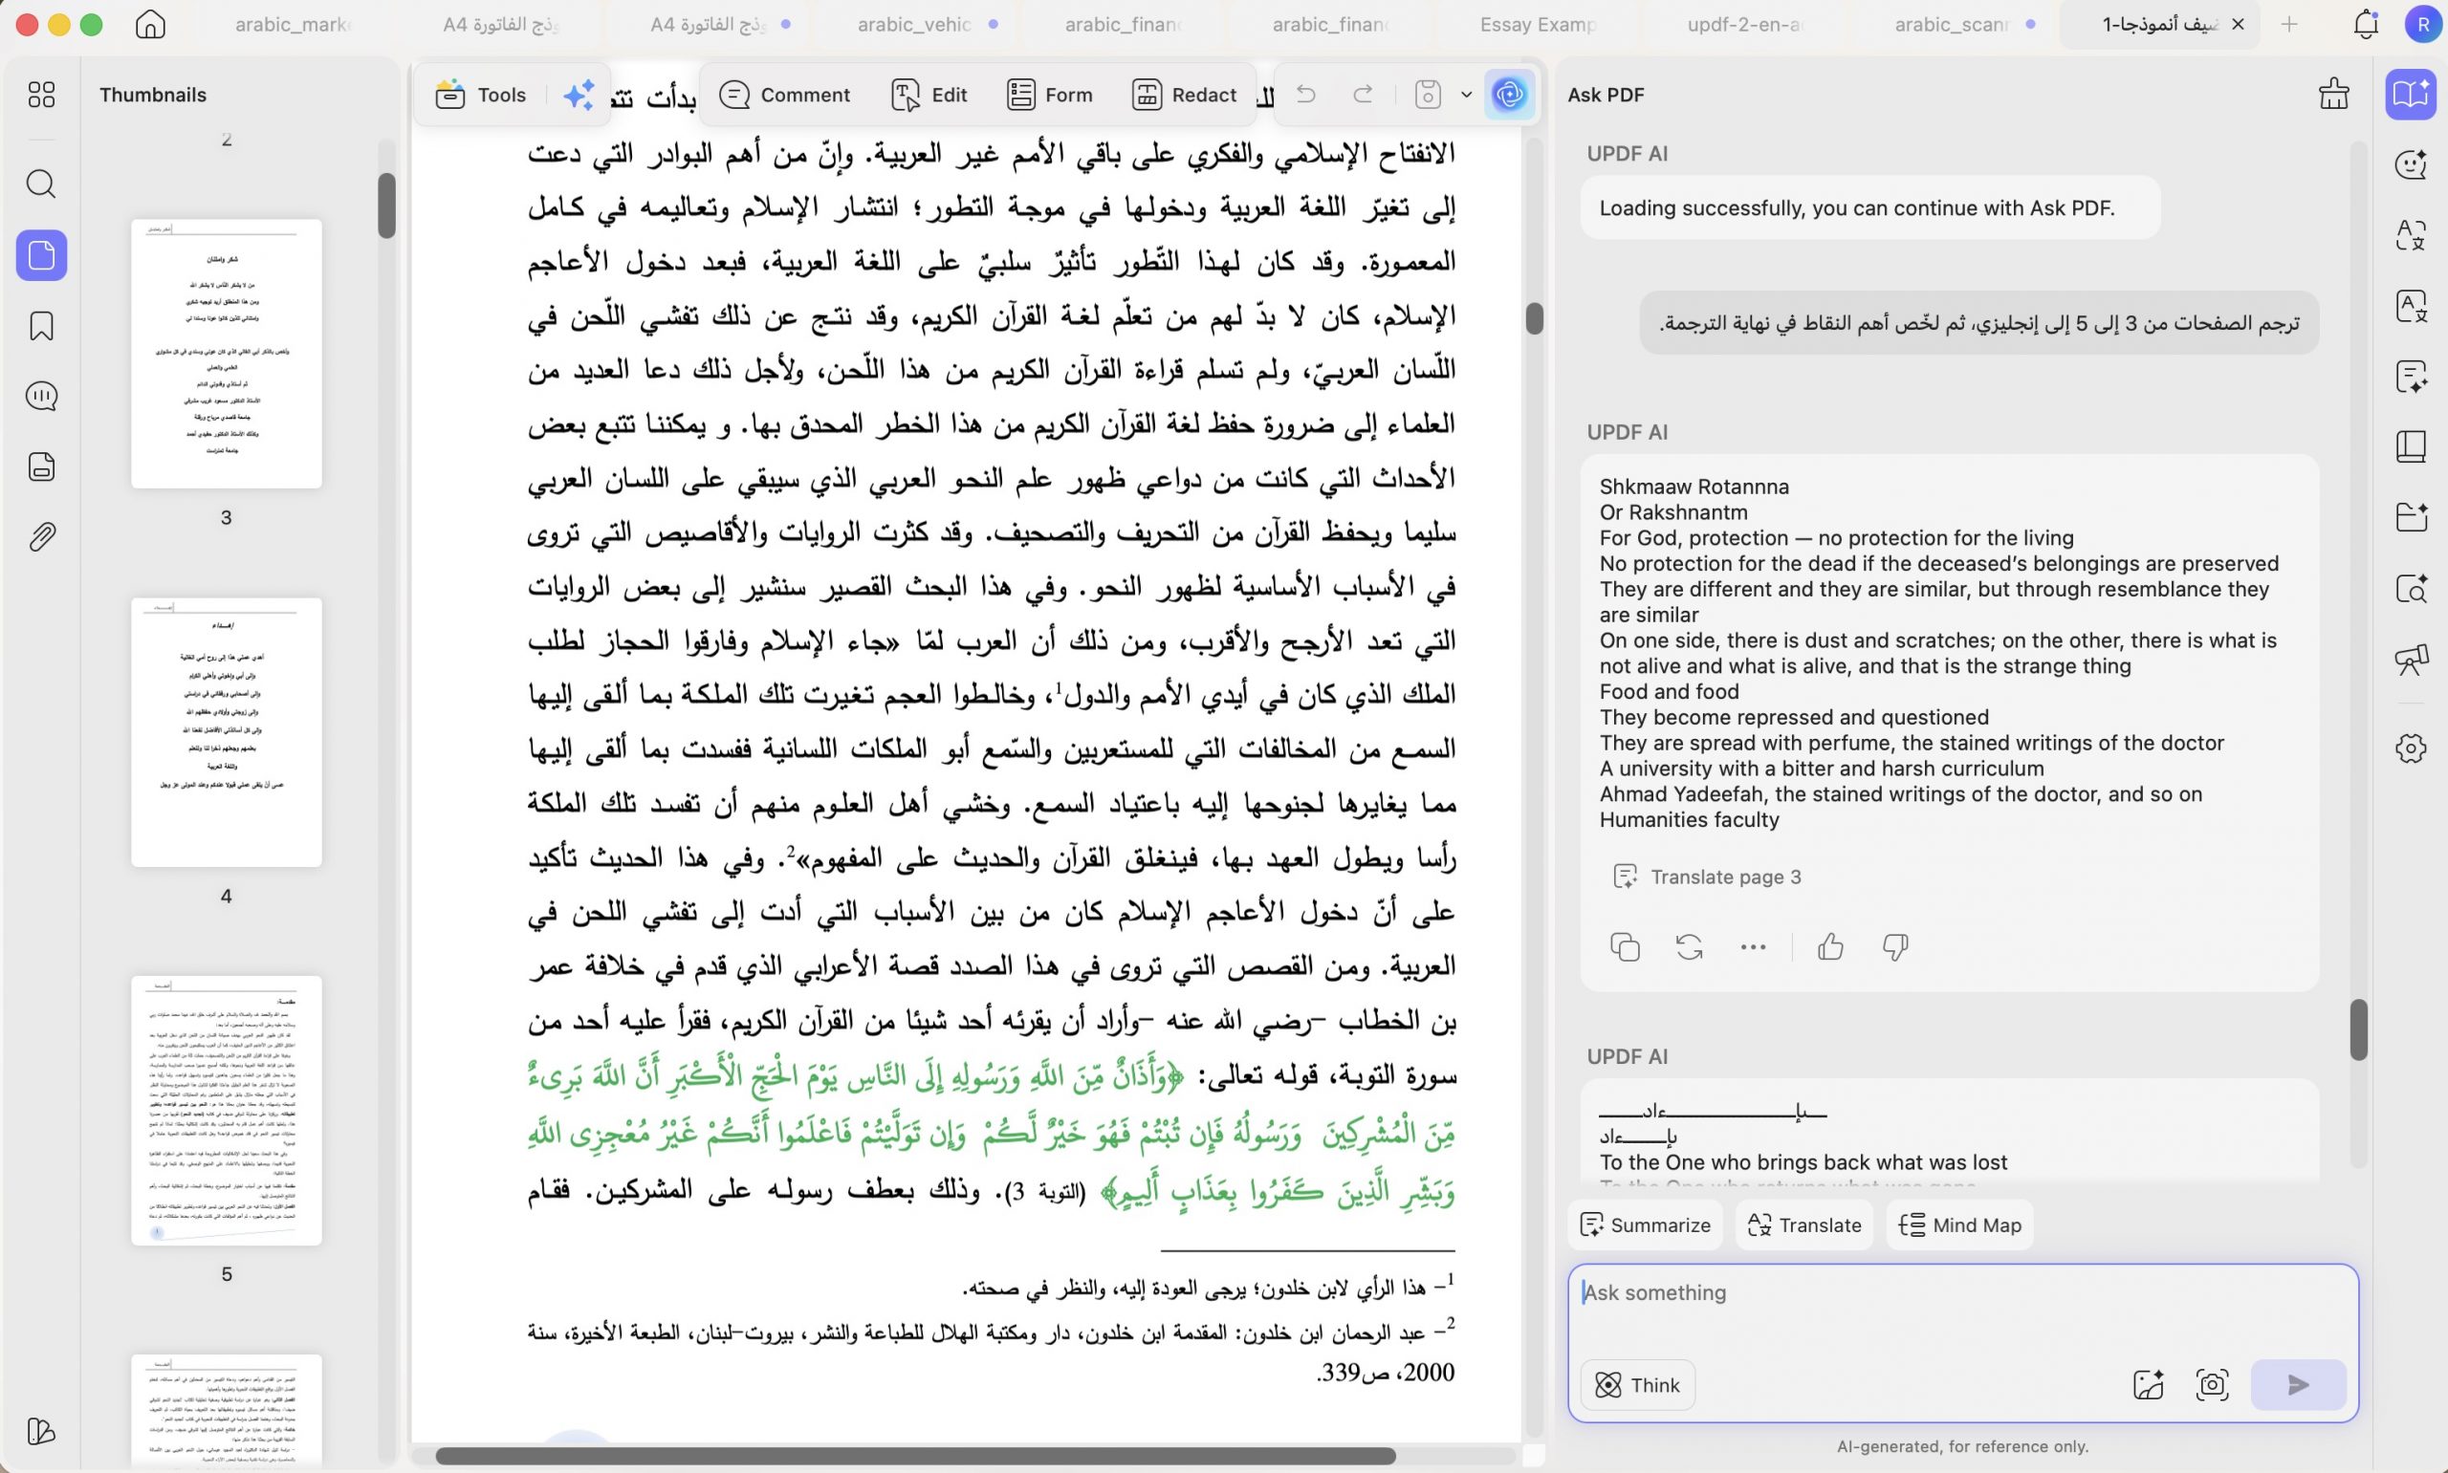
Task: Switch to the arabic_scann tab
Action: 1953,24
